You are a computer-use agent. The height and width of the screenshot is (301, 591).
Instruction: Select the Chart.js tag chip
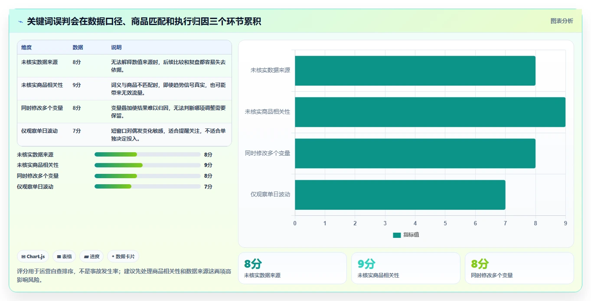(33, 256)
